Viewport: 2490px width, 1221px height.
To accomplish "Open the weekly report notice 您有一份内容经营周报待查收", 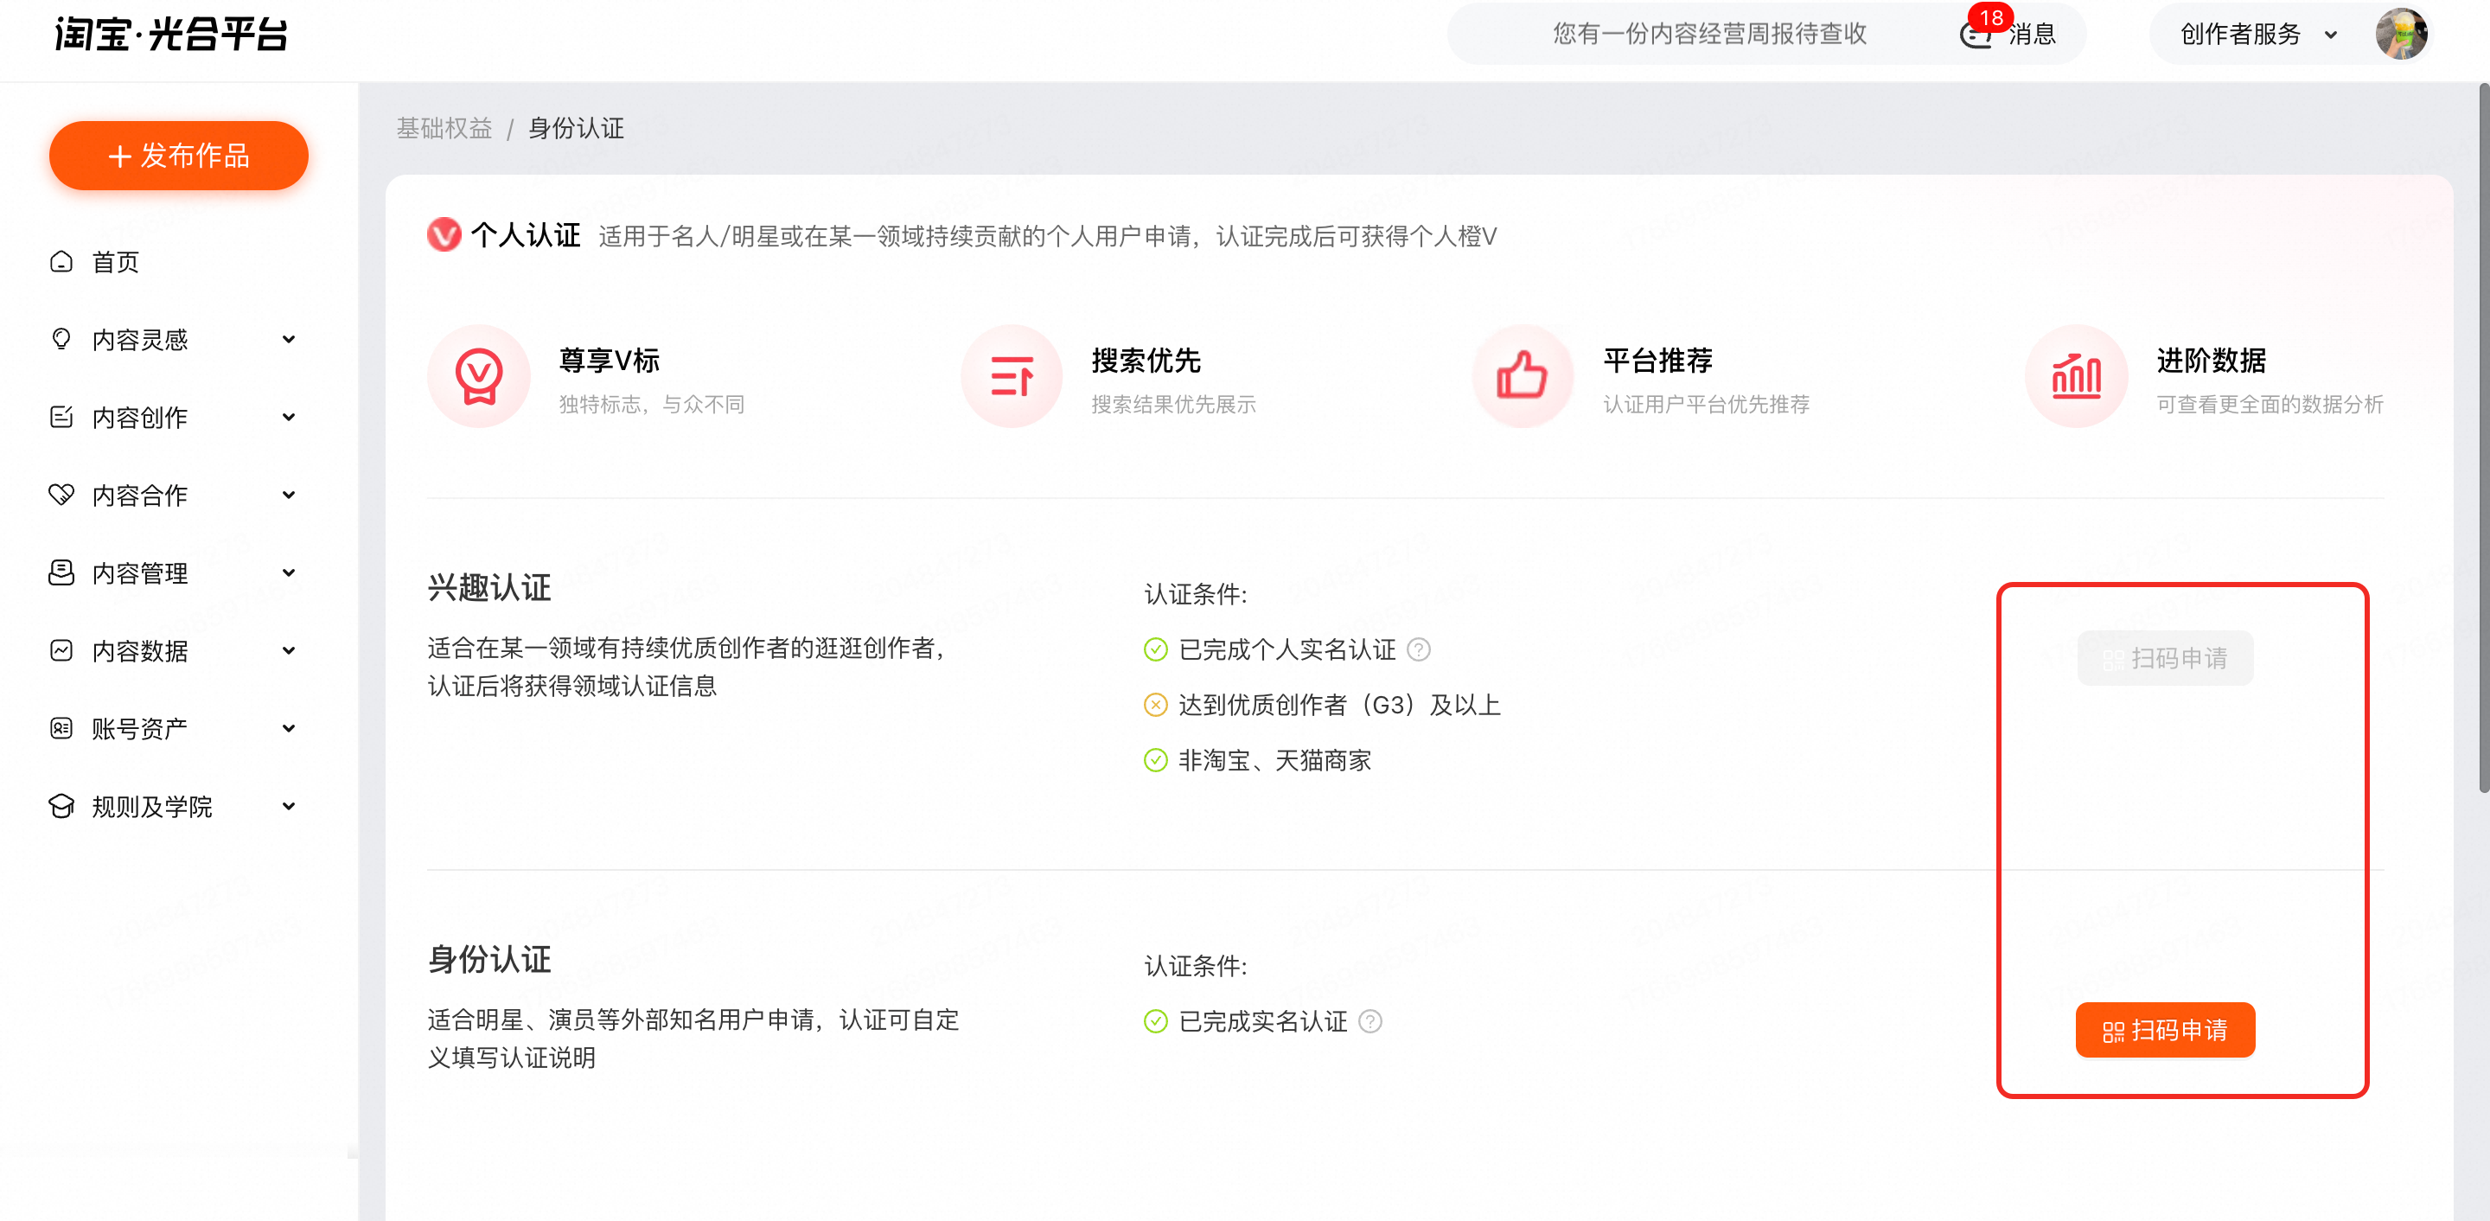I will [1709, 34].
